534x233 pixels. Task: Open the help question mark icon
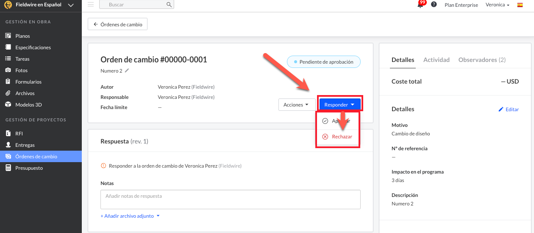(434, 5)
